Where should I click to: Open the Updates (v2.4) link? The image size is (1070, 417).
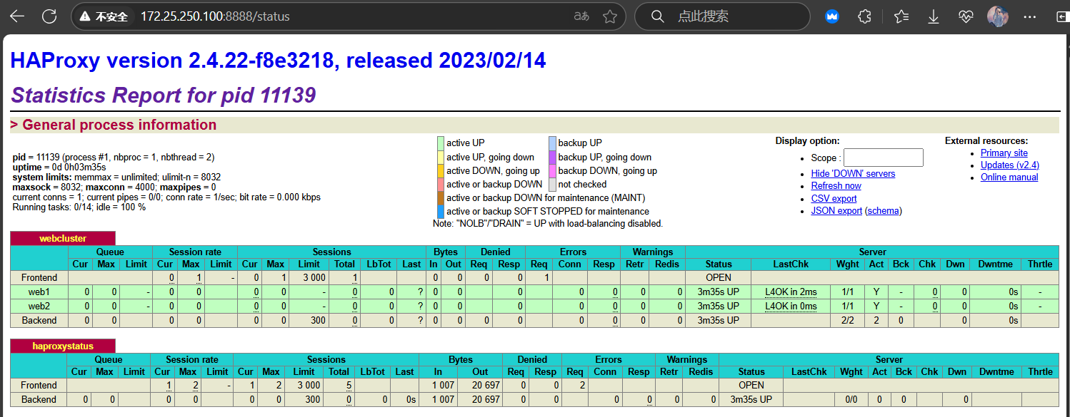click(1009, 165)
